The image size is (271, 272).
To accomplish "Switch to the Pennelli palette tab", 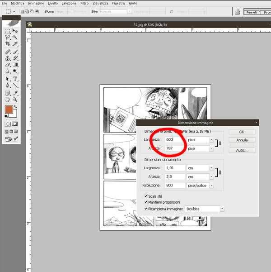I will (252, 12).
